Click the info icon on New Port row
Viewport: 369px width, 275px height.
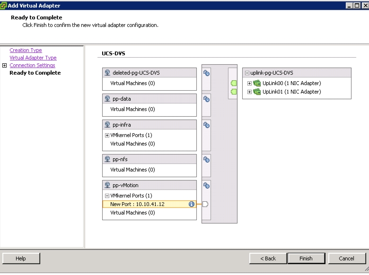click(191, 204)
